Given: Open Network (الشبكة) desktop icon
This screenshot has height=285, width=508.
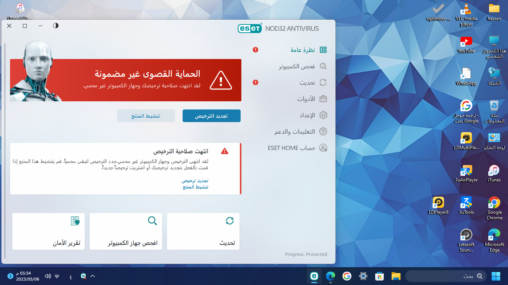Looking at the screenshot, I should pyautogui.click(x=494, y=77).
